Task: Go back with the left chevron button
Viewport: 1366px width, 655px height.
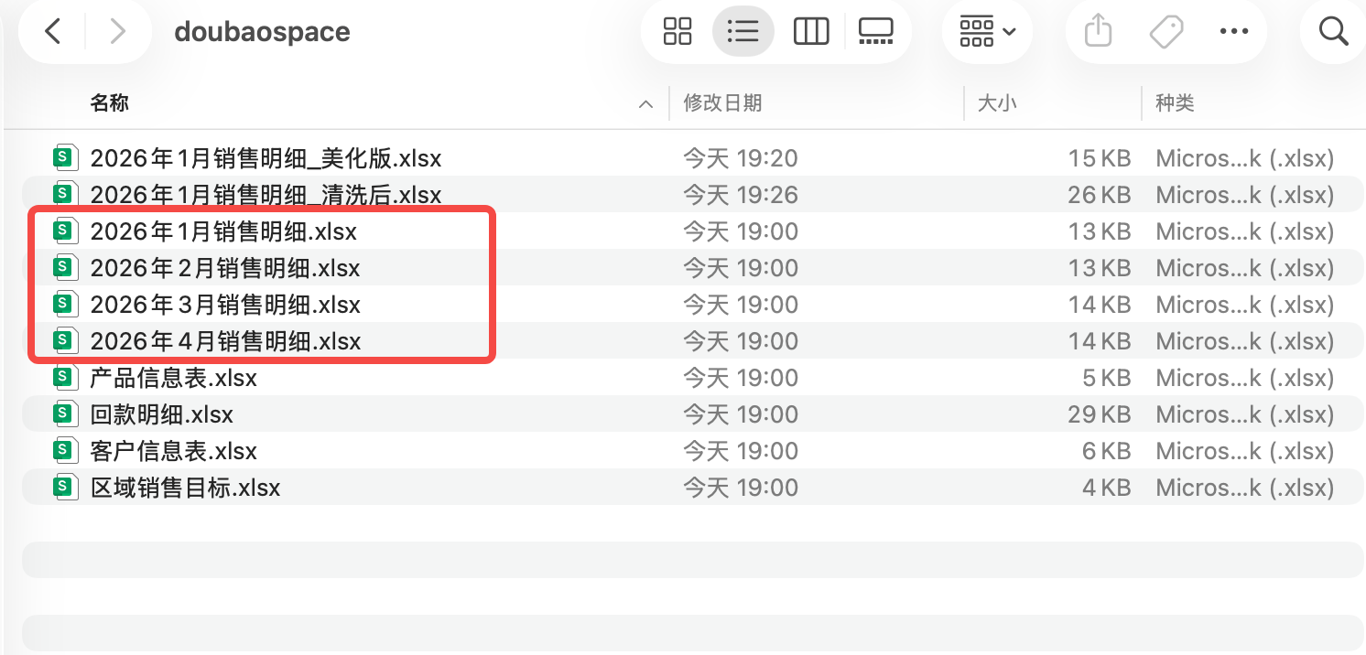Action: point(53,32)
